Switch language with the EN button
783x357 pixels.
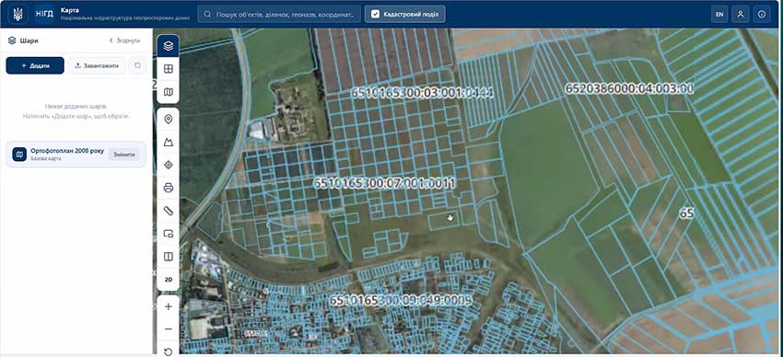click(x=719, y=14)
